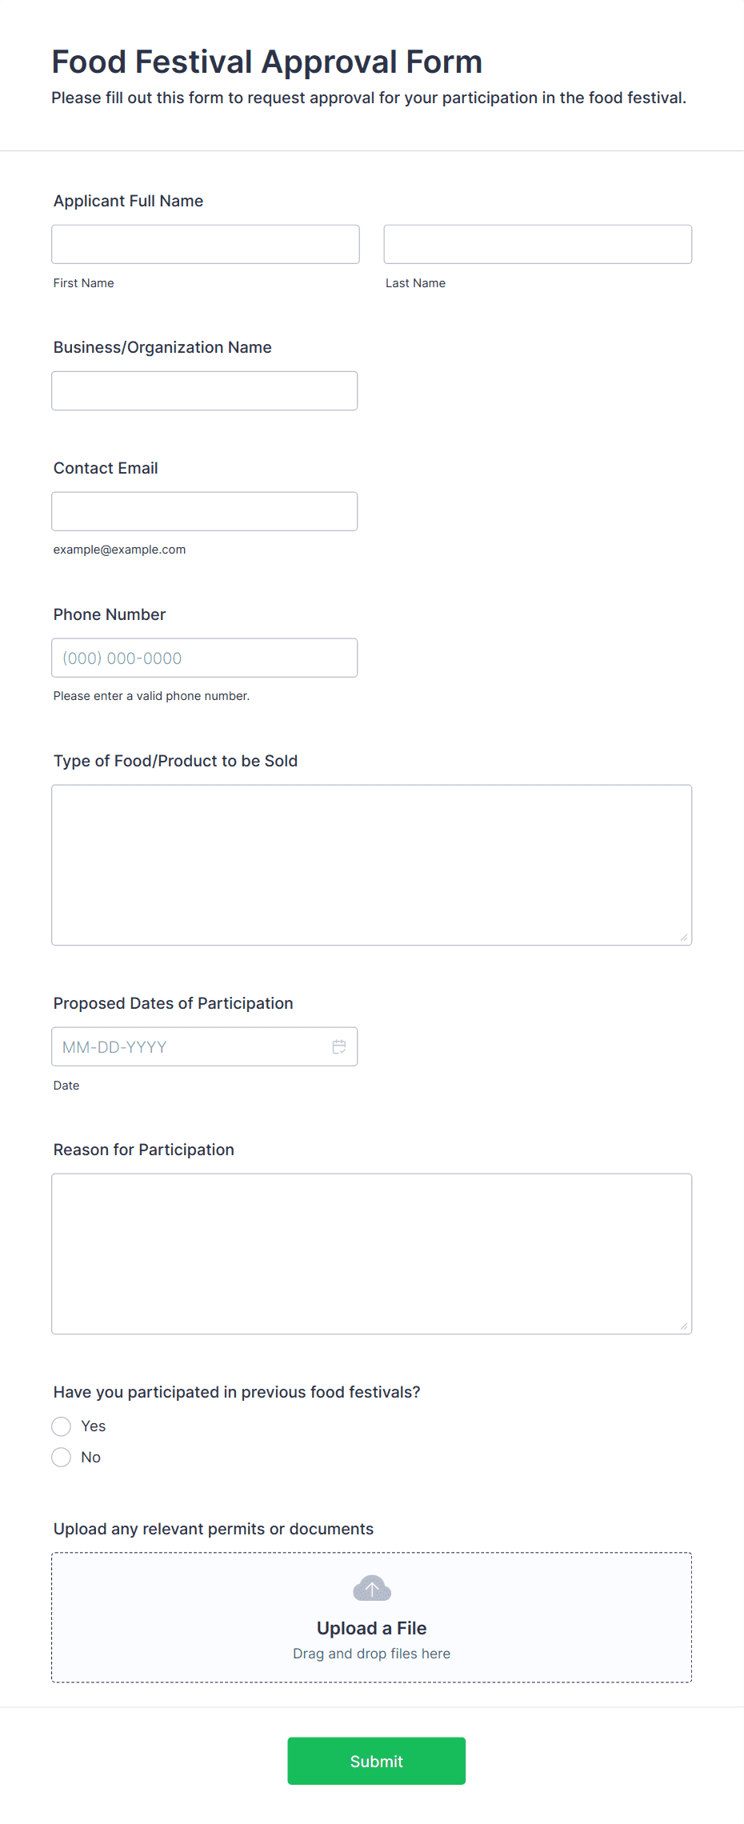Select the Yes radio button

61,1426
